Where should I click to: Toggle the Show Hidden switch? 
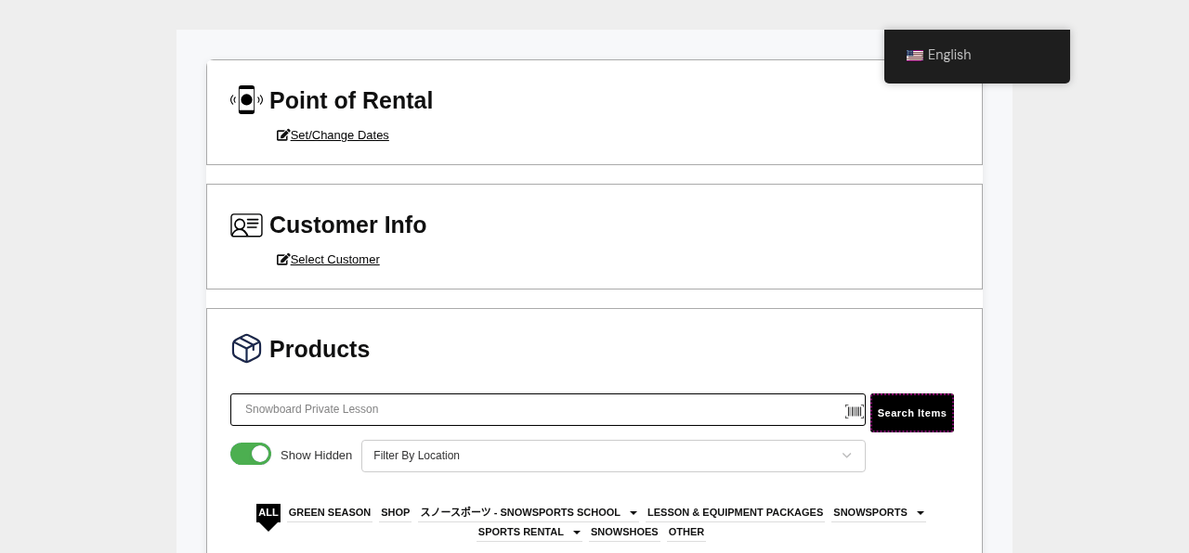pos(251,454)
